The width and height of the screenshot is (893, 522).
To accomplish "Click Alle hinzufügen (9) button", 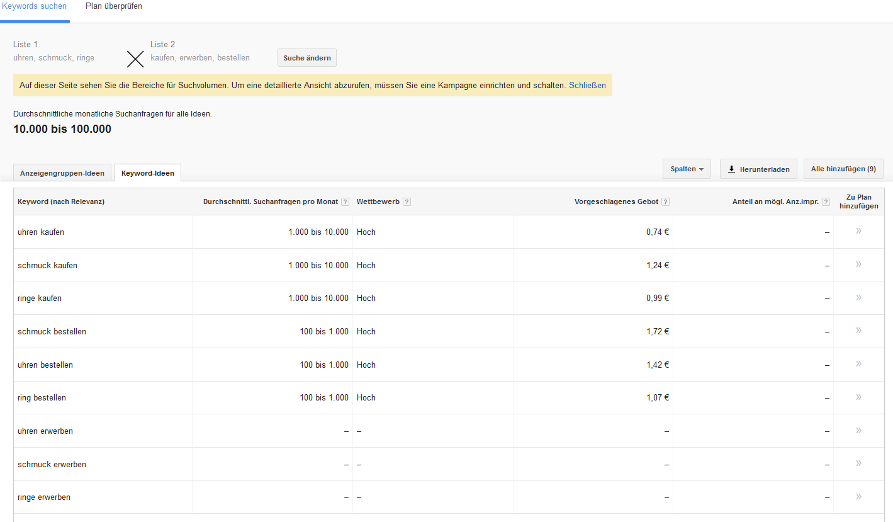I will (x=843, y=169).
